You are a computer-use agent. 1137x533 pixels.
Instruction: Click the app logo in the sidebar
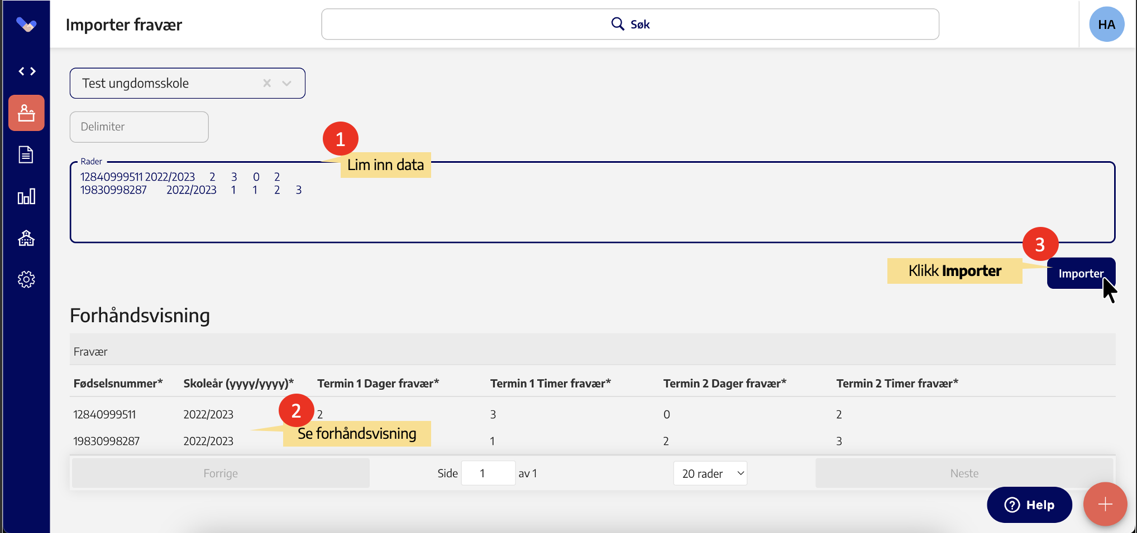click(x=26, y=25)
